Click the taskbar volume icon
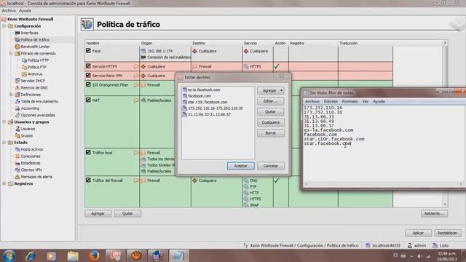Viewport: 466px width, 262px height. (419, 255)
